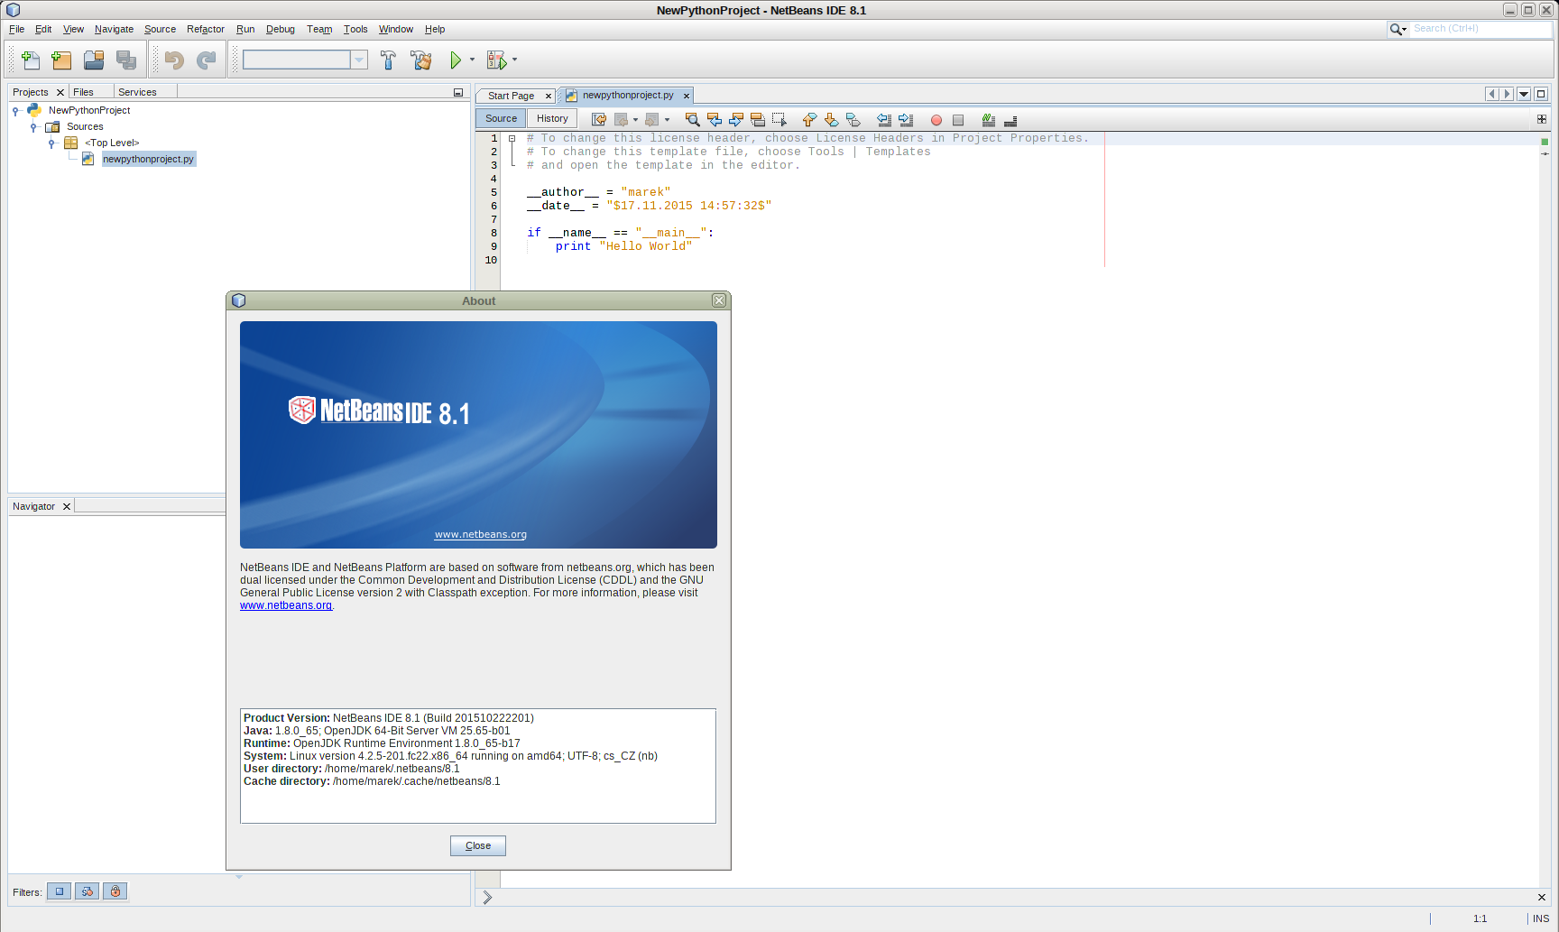Open the Refactor menu
This screenshot has height=932, width=1559.
point(206,29)
